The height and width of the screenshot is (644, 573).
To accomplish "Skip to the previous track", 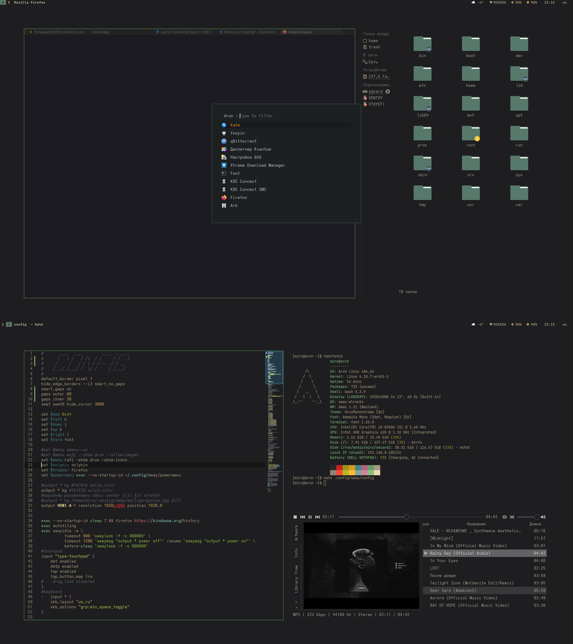I will click(x=302, y=517).
